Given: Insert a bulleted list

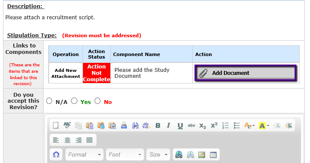Looking at the screenshot, I should click(x=236, y=125).
